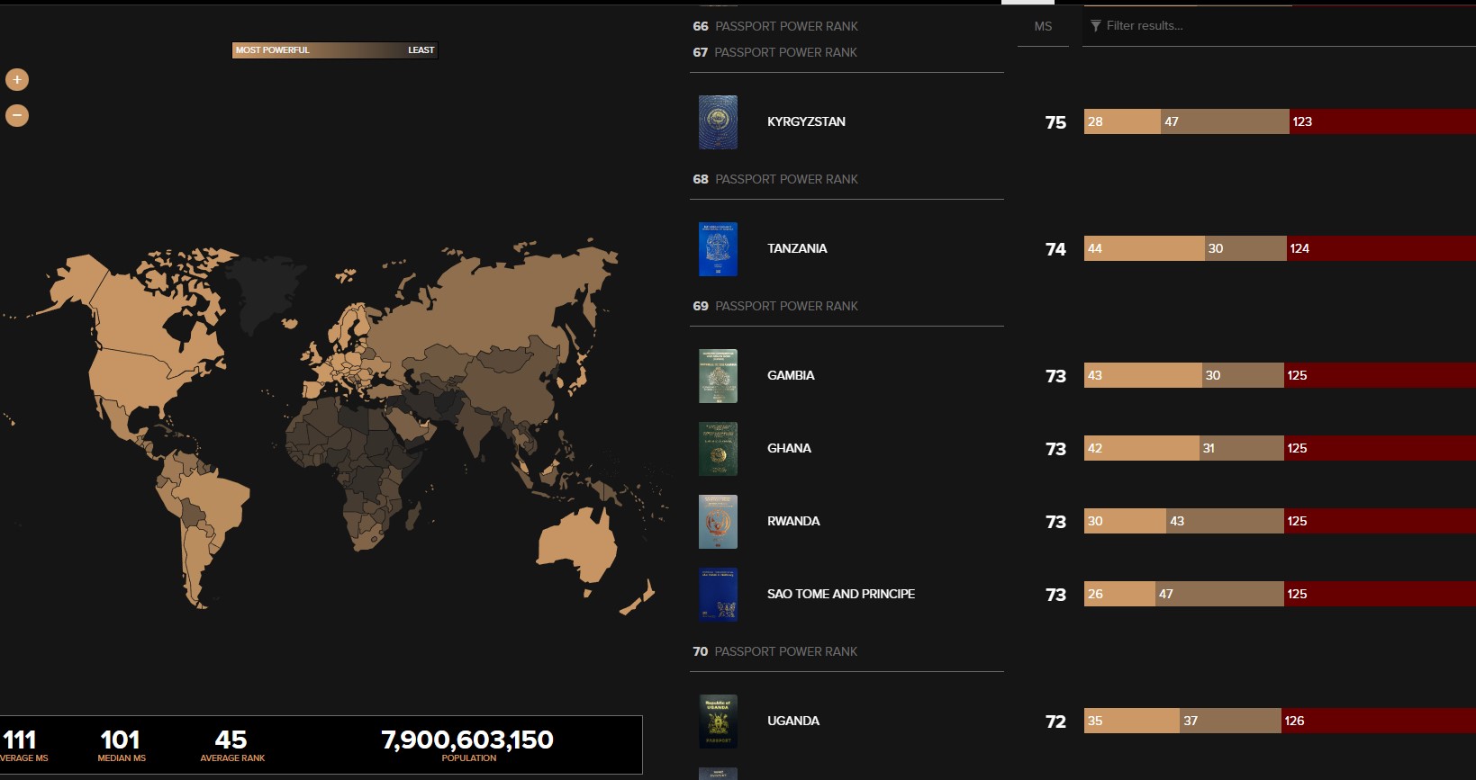Open the Kyrgyzstan country name link
Viewport: 1476px width, 780px height.
(x=806, y=122)
